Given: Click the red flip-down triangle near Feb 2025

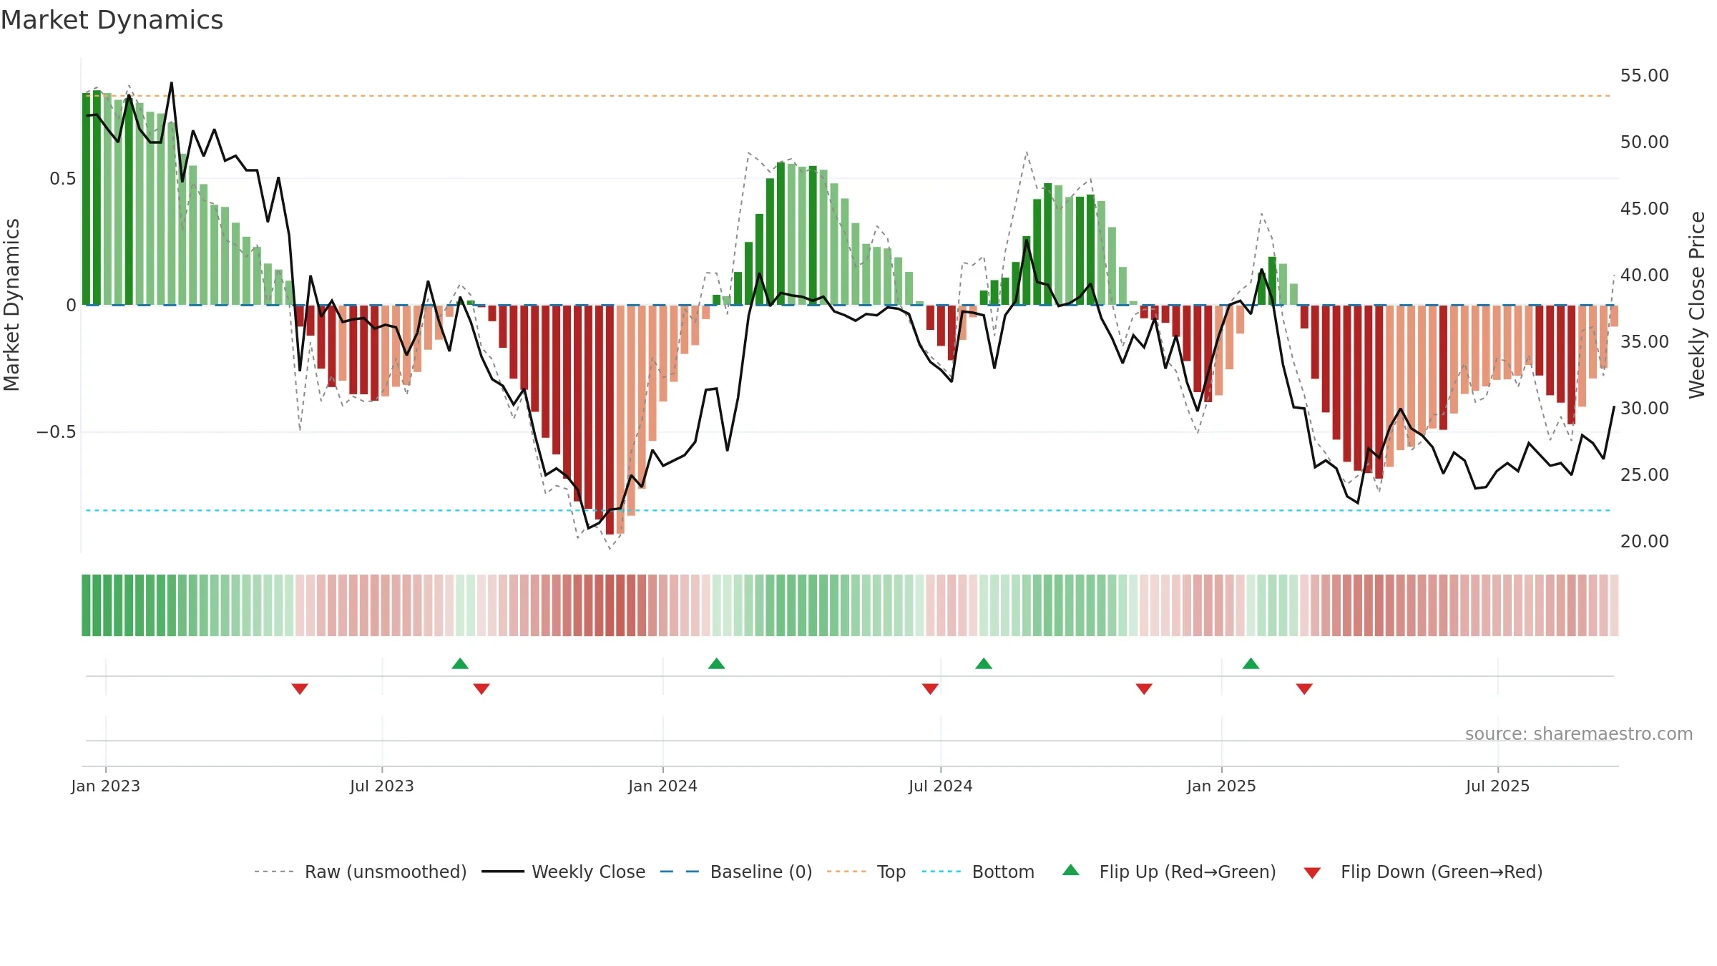Looking at the screenshot, I should click(1304, 688).
